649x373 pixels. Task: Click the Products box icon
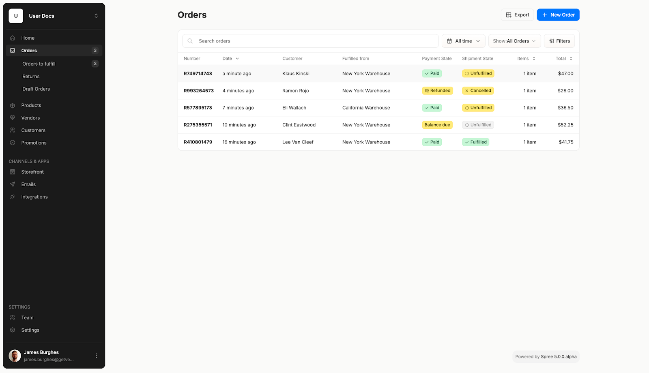click(13, 105)
